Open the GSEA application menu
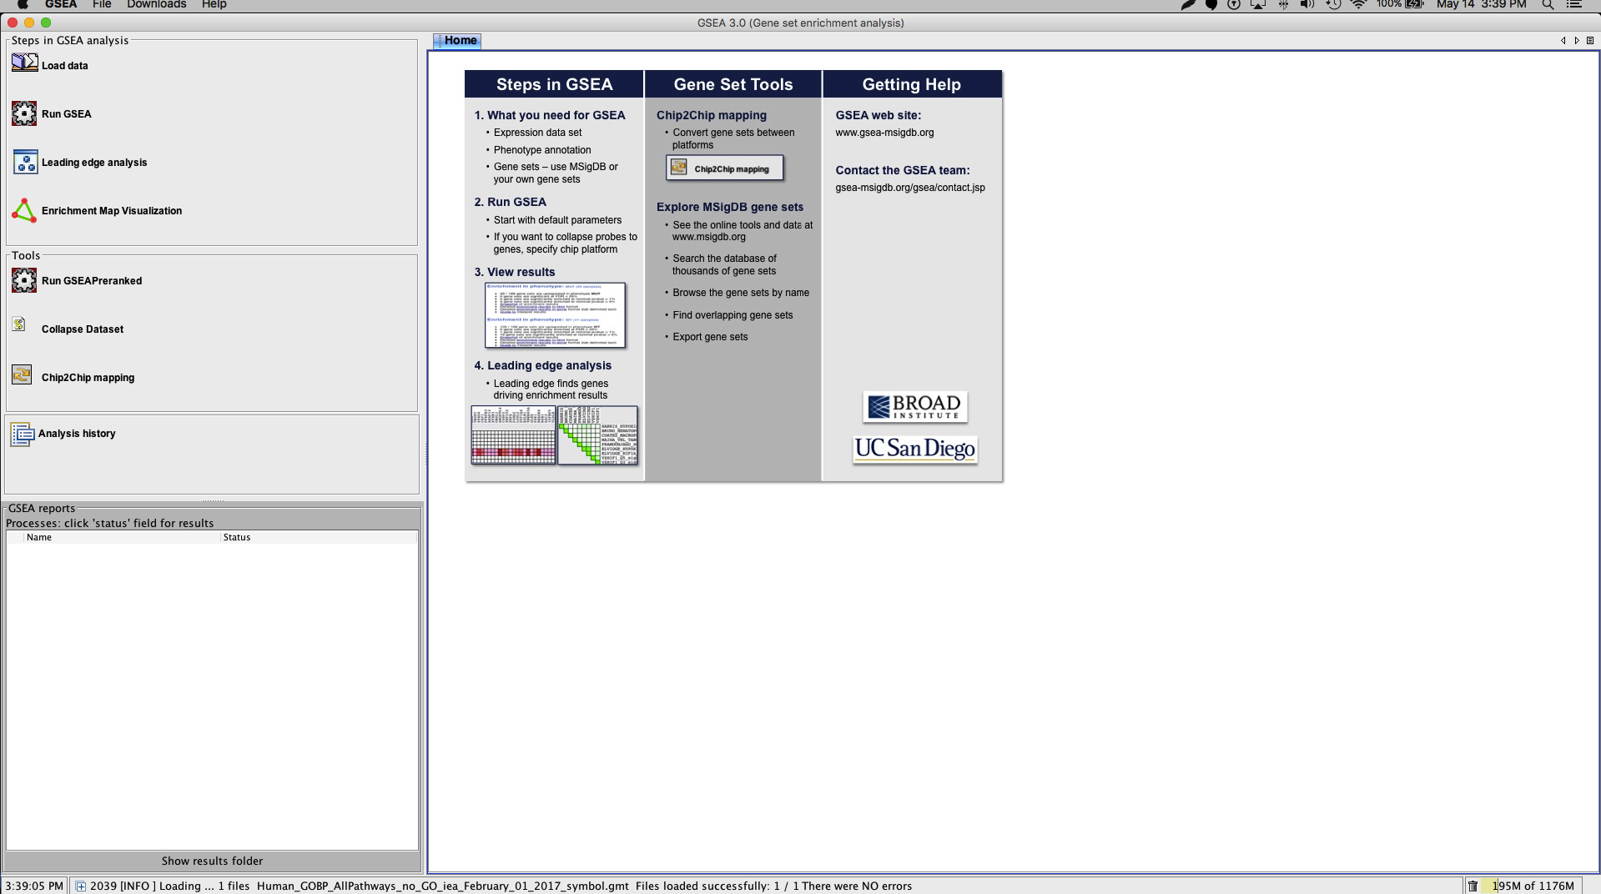 tap(61, 4)
